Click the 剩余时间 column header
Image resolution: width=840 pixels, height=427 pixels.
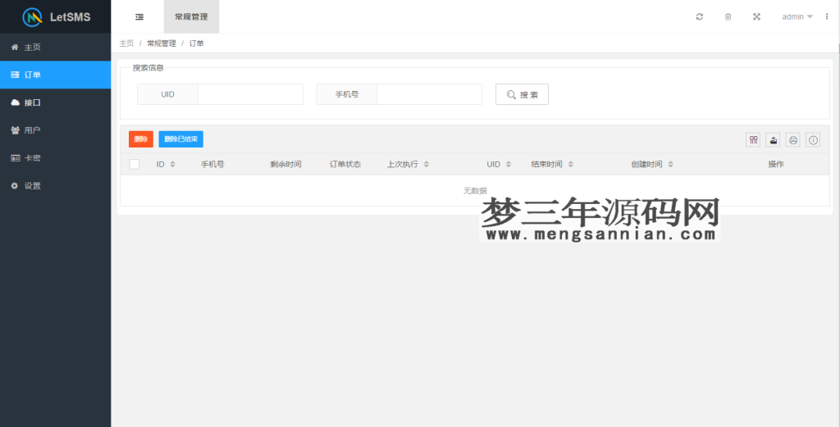coord(285,164)
